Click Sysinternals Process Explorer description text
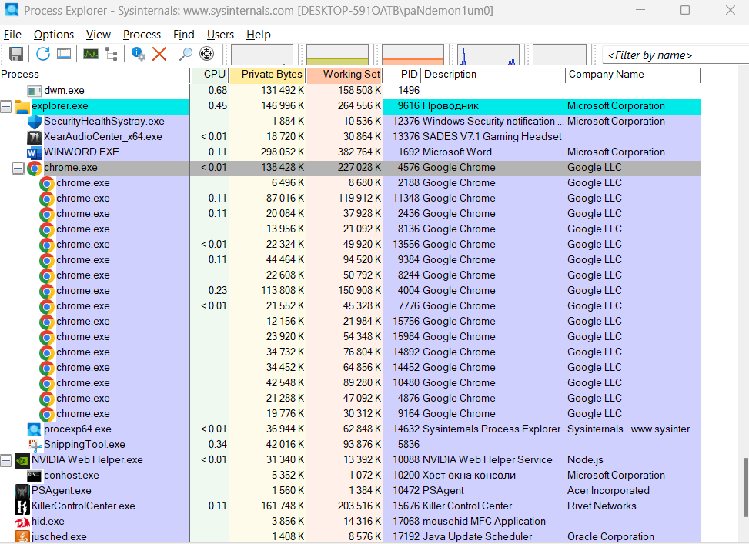This screenshot has width=749, height=544. (492, 429)
